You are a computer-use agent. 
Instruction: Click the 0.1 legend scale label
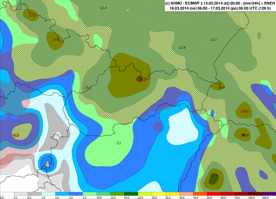click(16, 197)
